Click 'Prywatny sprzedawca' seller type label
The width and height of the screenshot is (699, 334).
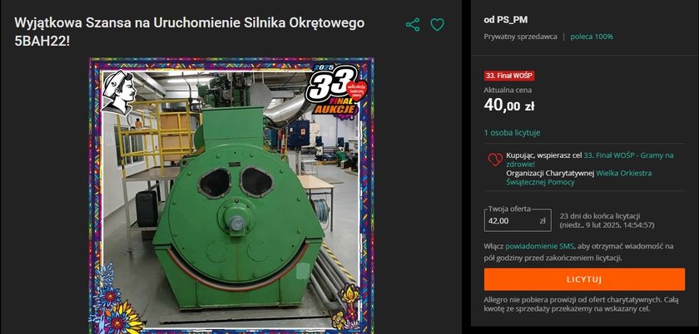tap(520, 37)
